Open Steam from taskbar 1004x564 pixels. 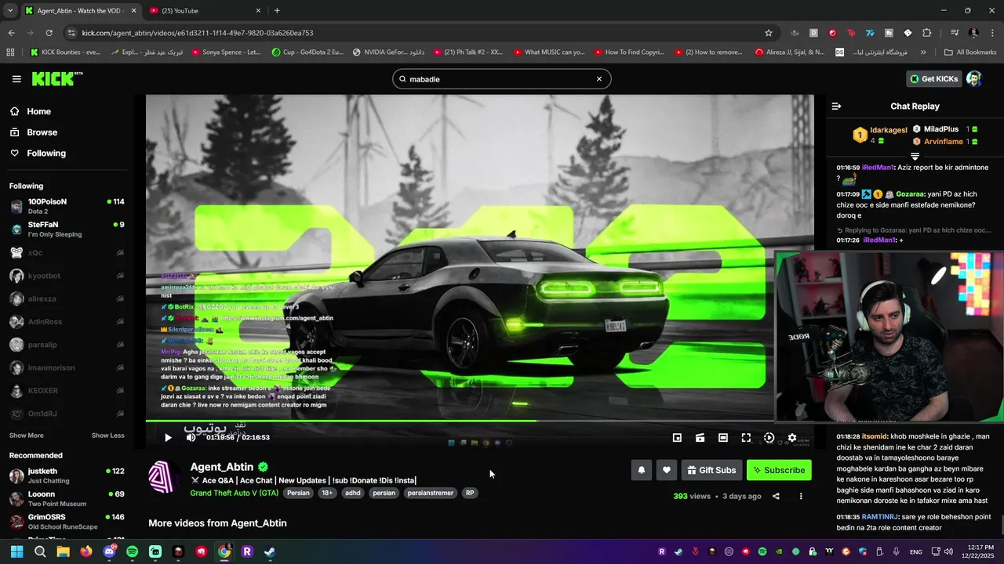tap(270, 551)
